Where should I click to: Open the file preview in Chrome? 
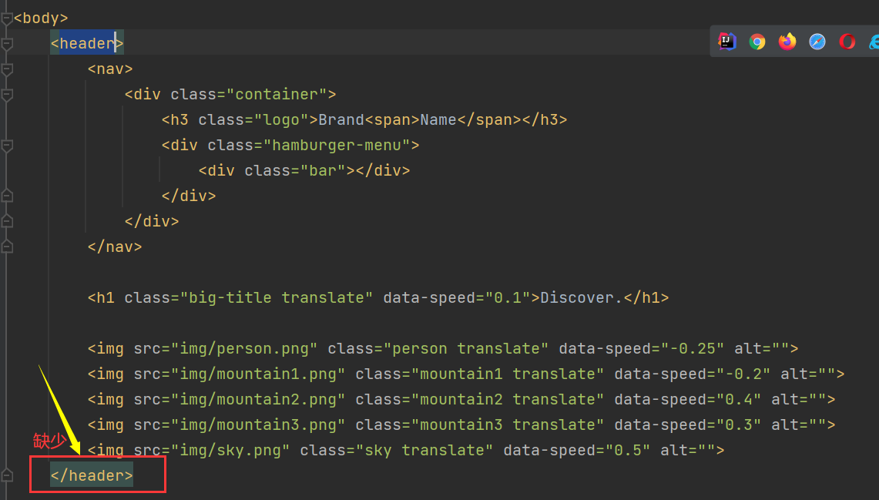(x=757, y=42)
